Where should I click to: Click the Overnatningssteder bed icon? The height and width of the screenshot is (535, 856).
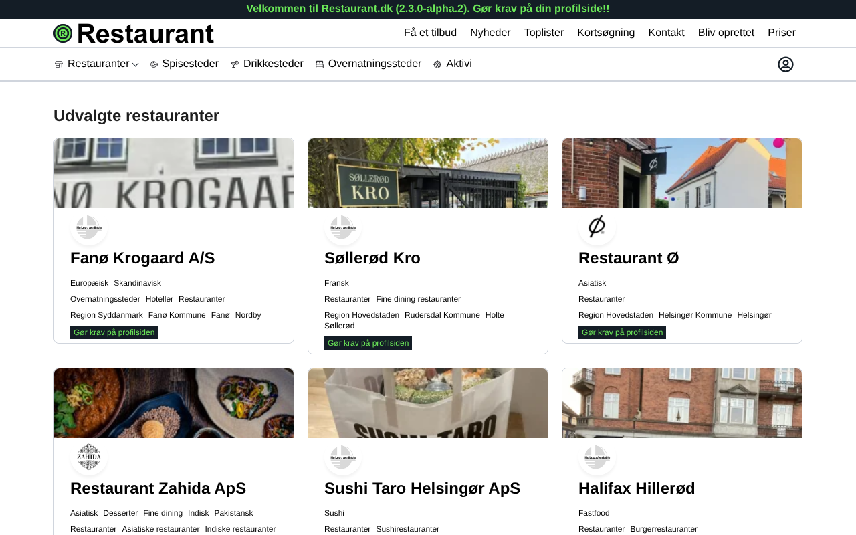pyautogui.click(x=320, y=64)
